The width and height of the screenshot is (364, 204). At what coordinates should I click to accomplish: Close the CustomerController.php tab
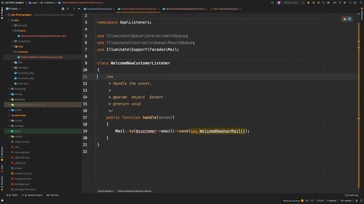tap(114, 9)
